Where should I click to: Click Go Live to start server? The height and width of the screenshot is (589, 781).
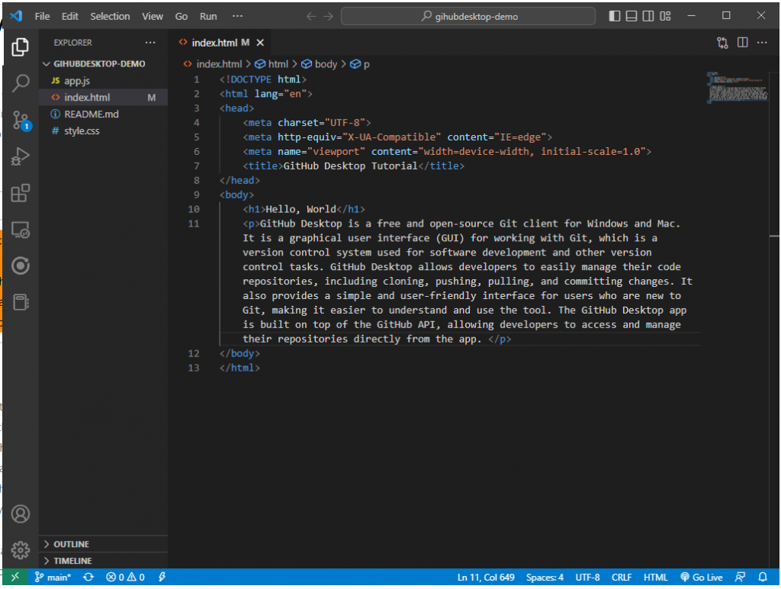click(702, 577)
